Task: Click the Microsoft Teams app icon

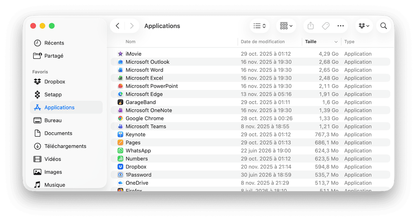Action: coord(120,126)
